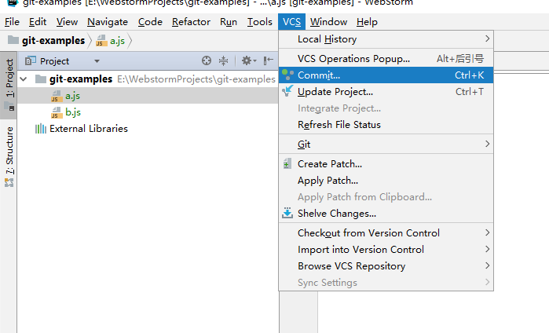Open the Project panel gear settings
The height and width of the screenshot is (333, 549).
[247, 60]
